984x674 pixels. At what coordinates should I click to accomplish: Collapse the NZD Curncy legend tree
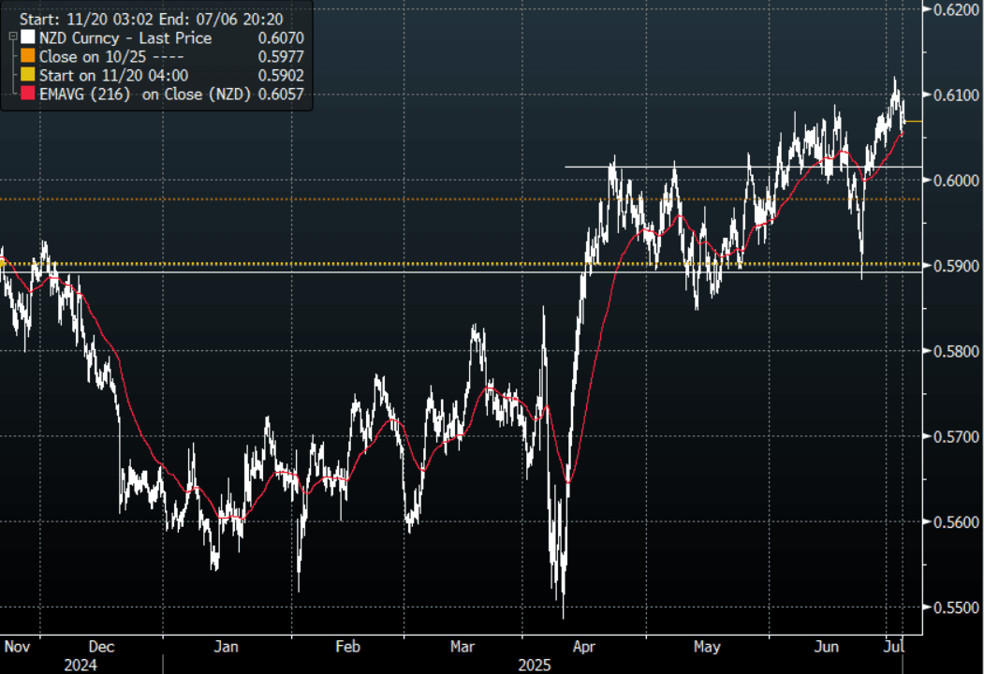(12, 37)
